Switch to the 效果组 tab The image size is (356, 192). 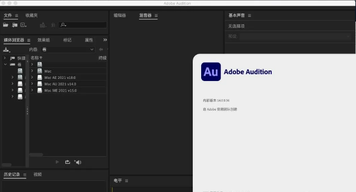coord(44,40)
